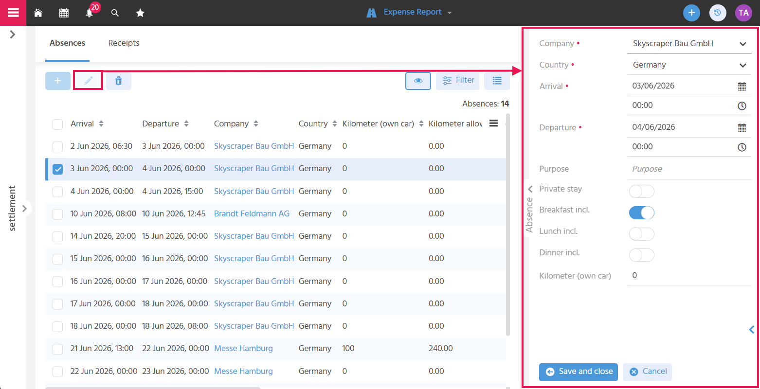This screenshot has height=389, width=760.
Task: Check the 10 Jun 2026 Brandt Feldmann row
Action: tap(57, 214)
